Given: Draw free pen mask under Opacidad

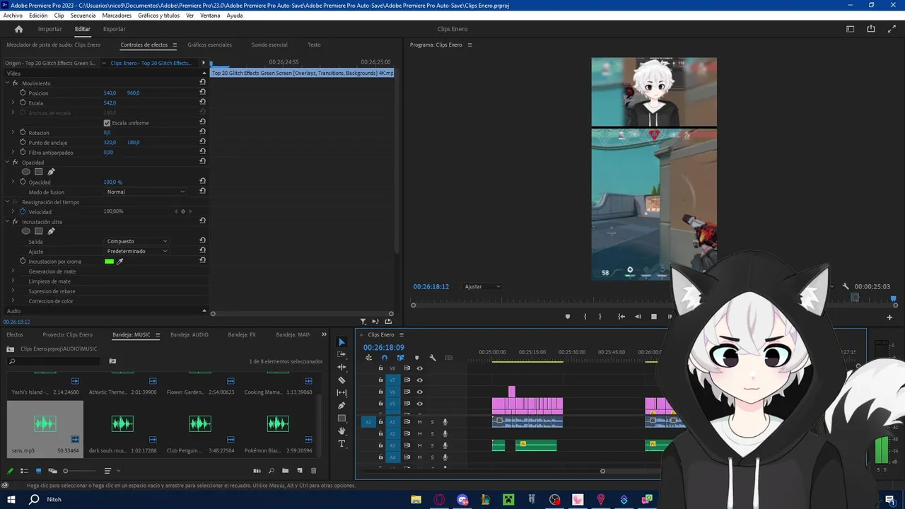Looking at the screenshot, I should 51,172.
